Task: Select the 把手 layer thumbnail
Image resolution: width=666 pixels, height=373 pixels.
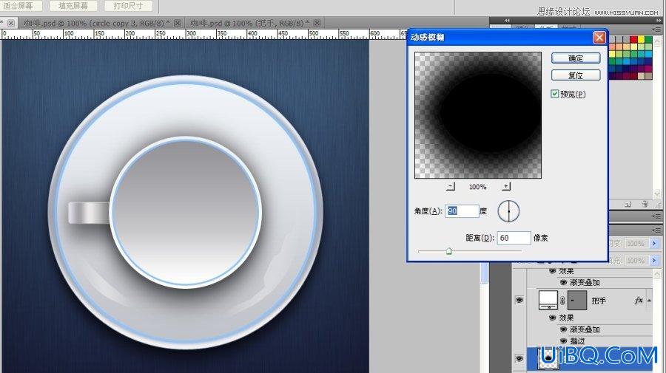Action: [548, 300]
